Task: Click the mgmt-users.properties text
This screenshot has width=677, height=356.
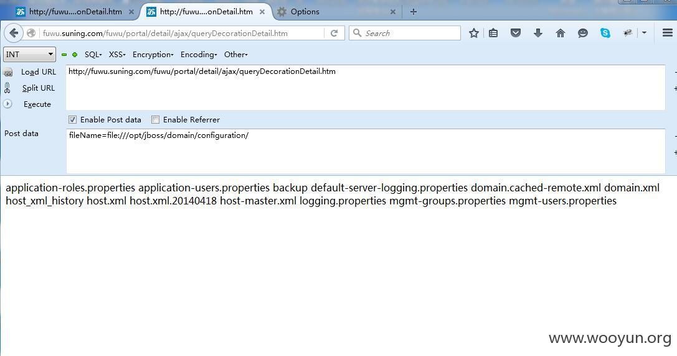Action: (562, 201)
